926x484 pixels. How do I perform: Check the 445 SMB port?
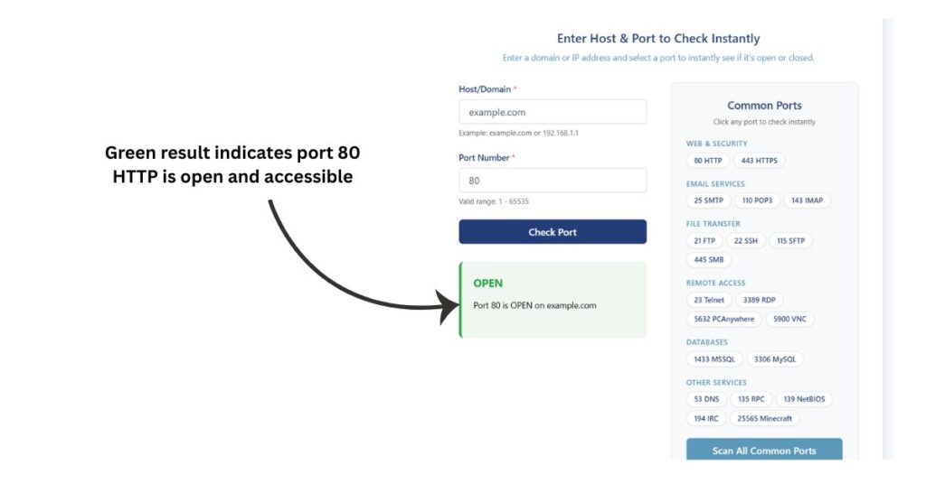tap(708, 259)
